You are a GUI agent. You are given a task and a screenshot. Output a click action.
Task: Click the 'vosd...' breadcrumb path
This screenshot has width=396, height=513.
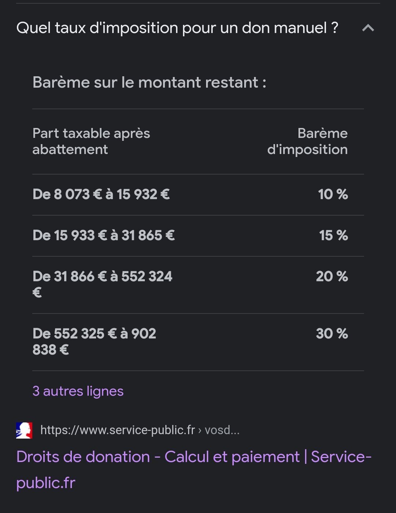222,430
